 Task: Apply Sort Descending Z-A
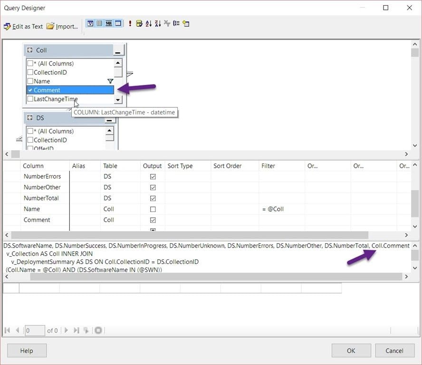pyautogui.click(x=158, y=23)
